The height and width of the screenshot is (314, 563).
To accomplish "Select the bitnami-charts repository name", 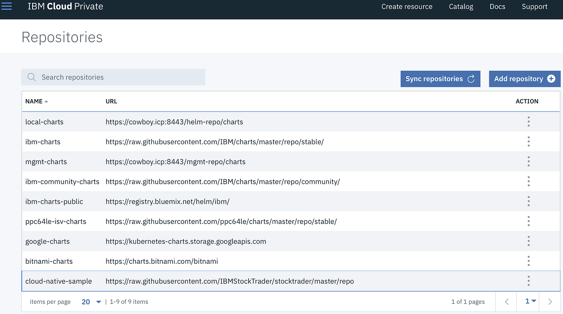I will pos(49,261).
